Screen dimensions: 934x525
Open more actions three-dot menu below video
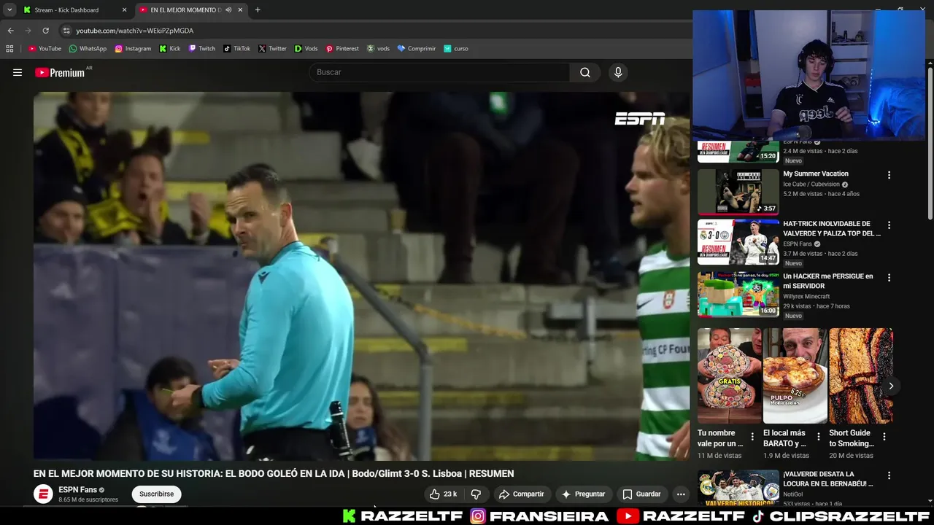coord(681,494)
